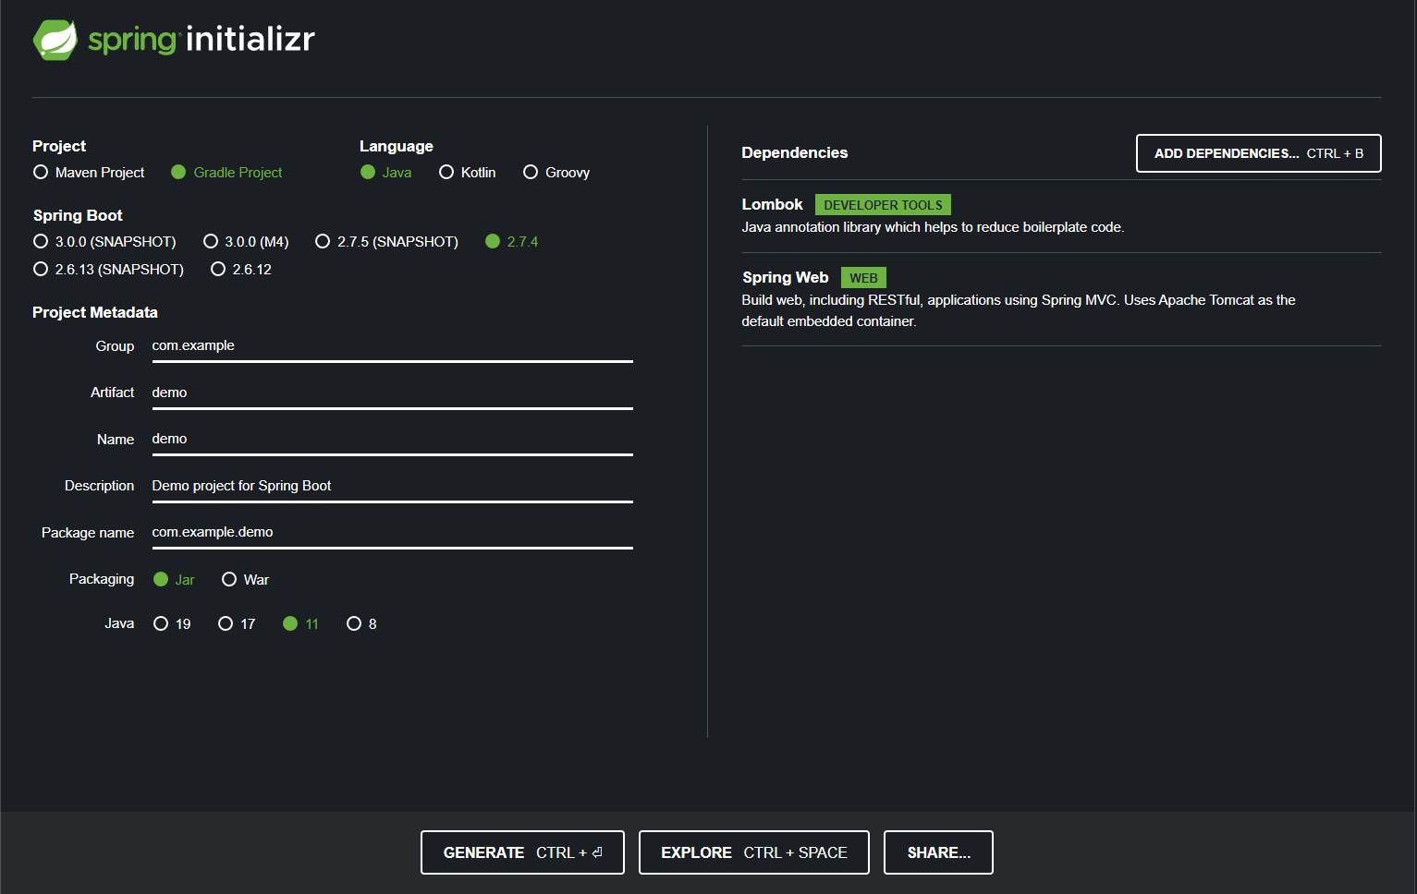Click the Explore project button
The image size is (1417, 894).
tap(753, 852)
